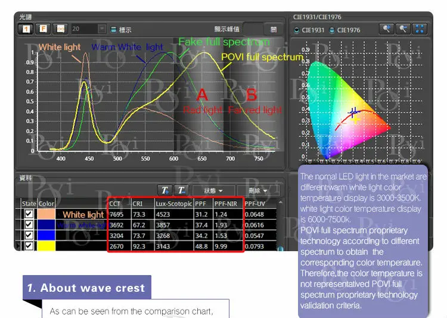Click the CRI column header
The width and height of the screenshot is (447, 318).
(x=143, y=203)
